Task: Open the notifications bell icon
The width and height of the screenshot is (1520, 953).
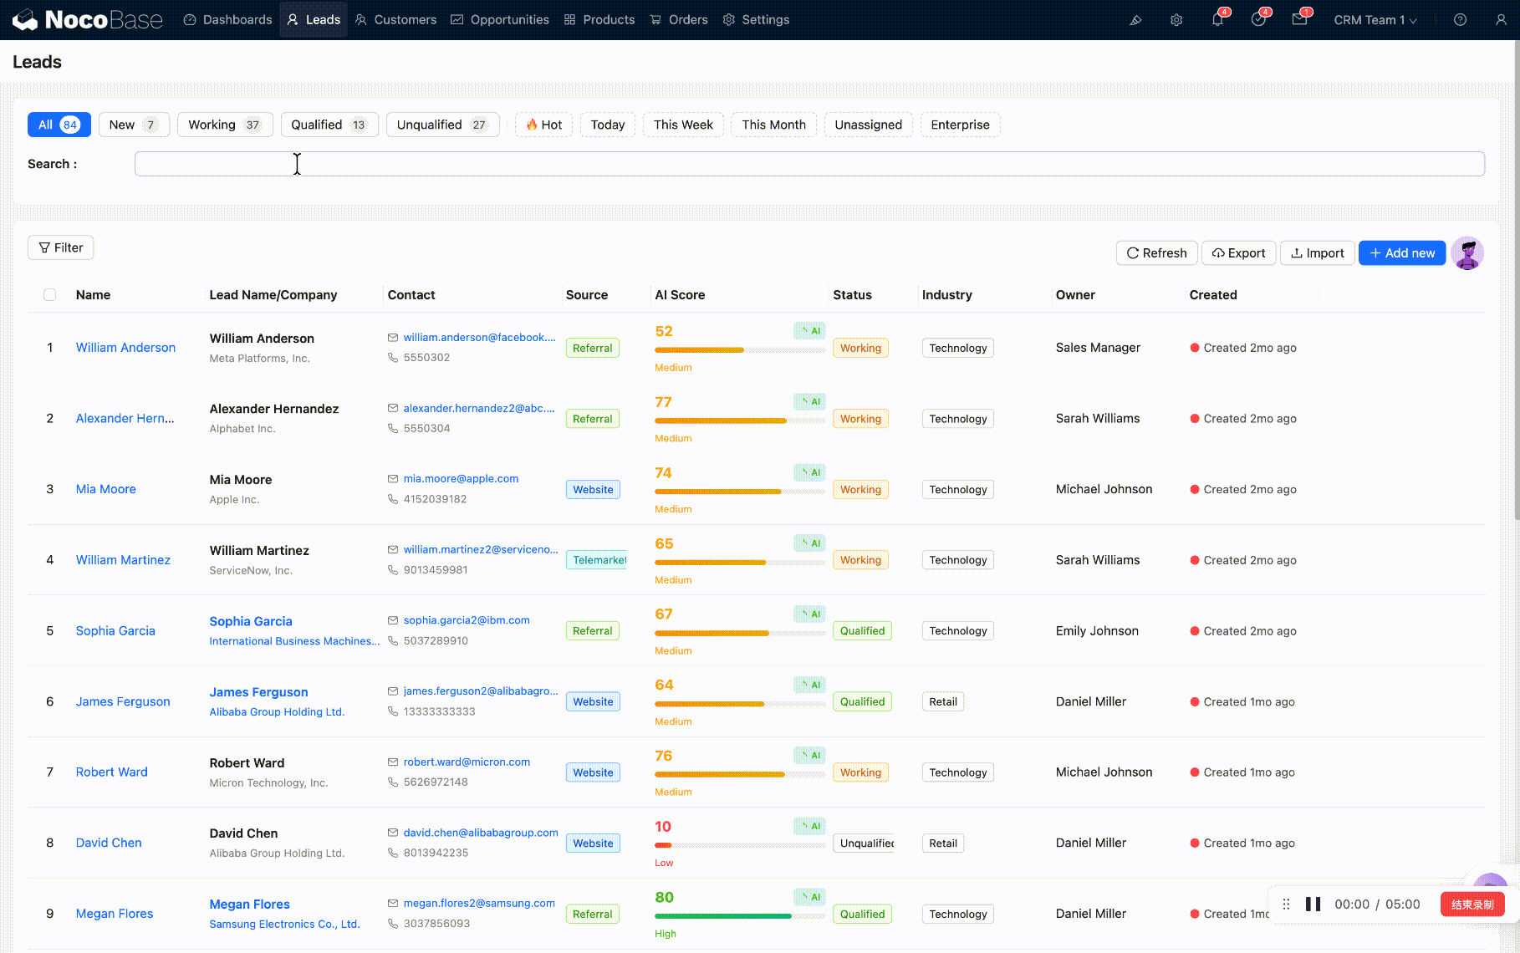Action: (x=1217, y=20)
